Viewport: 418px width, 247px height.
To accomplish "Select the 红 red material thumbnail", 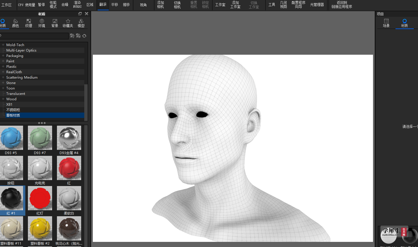I will (69, 168).
